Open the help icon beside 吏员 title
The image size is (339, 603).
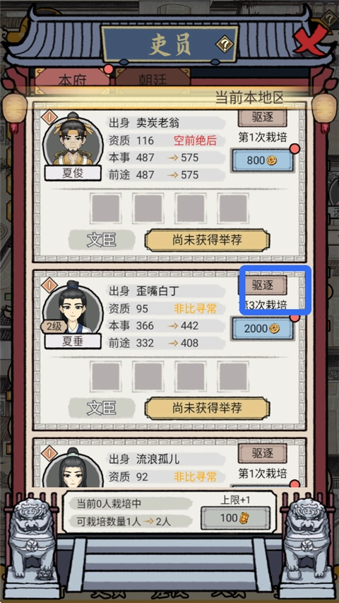tap(225, 45)
